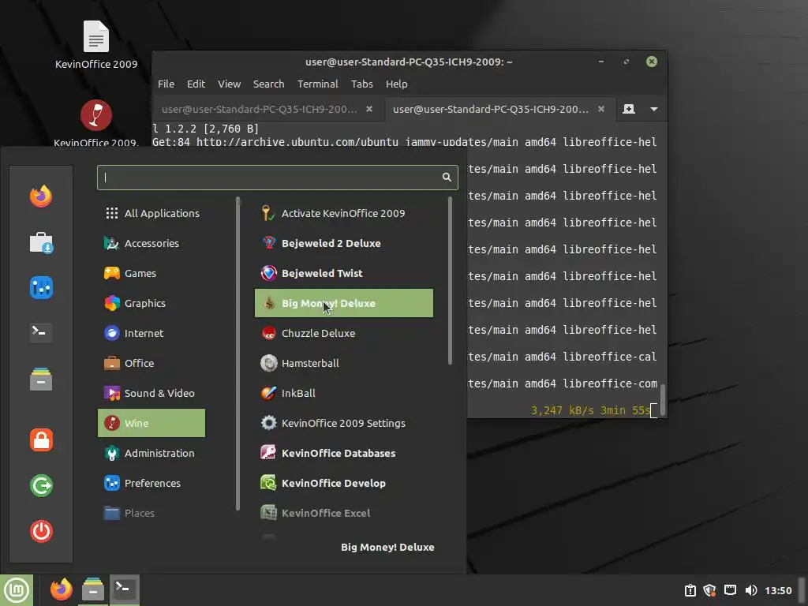Image resolution: width=808 pixels, height=606 pixels.
Task: Launch KevinOffice Excel
Action: (x=344, y=513)
